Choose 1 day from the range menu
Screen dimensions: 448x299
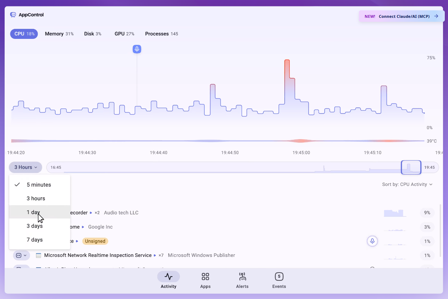pos(40,212)
